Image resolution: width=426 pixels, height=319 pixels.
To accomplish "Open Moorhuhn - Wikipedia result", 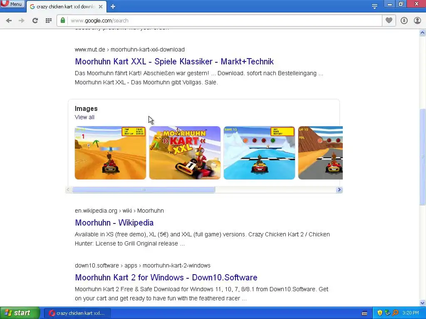I will coord(114,223).
